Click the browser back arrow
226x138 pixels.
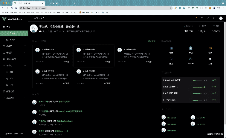(x=3, y=8)
